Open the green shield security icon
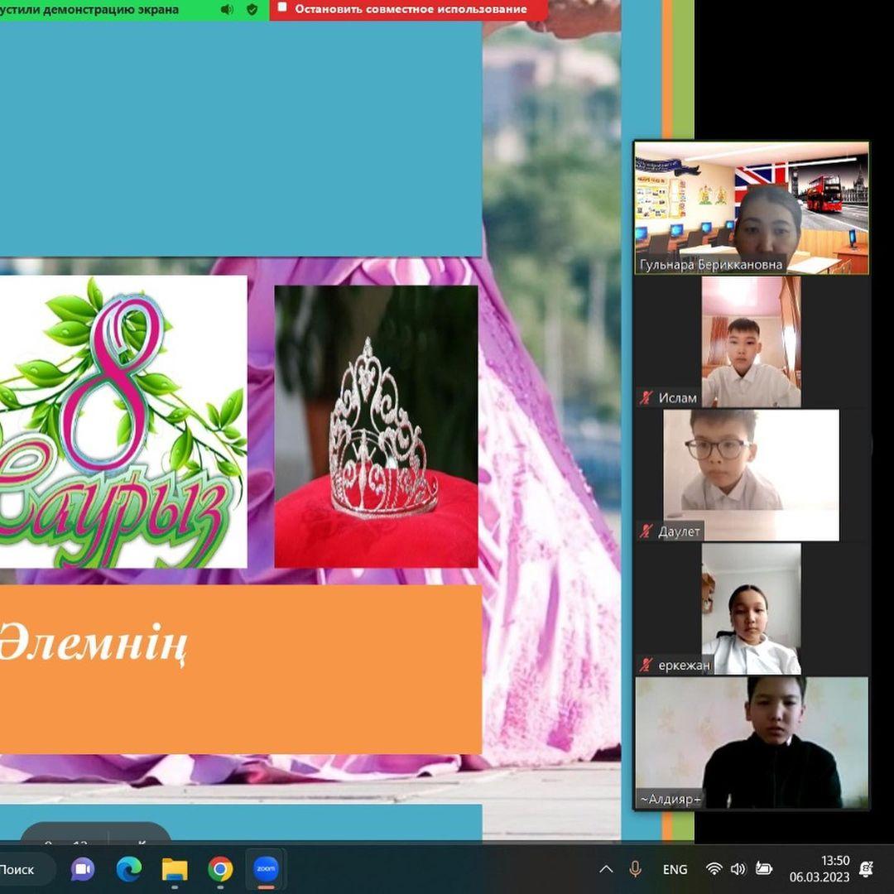Screen dimensions: 894x894 click(252, 10)
